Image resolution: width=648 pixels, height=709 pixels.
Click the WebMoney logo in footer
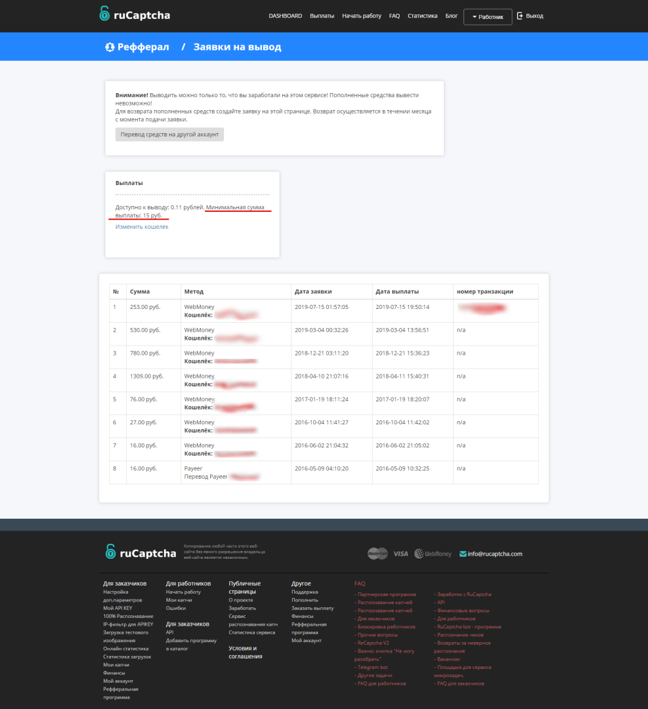[433, 554]
